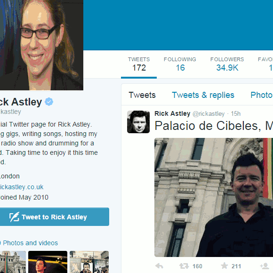This screenshot has width=273, height=273.
Task: Open the Photos tab in the timeline
Action: [x=262, y=95]
